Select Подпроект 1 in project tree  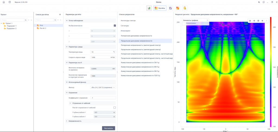pos(11,26)
